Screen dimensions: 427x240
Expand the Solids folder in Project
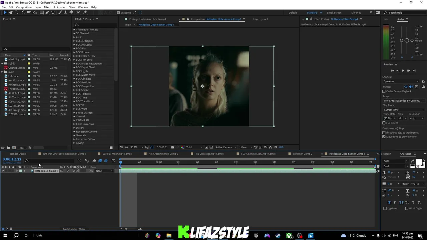2,63
